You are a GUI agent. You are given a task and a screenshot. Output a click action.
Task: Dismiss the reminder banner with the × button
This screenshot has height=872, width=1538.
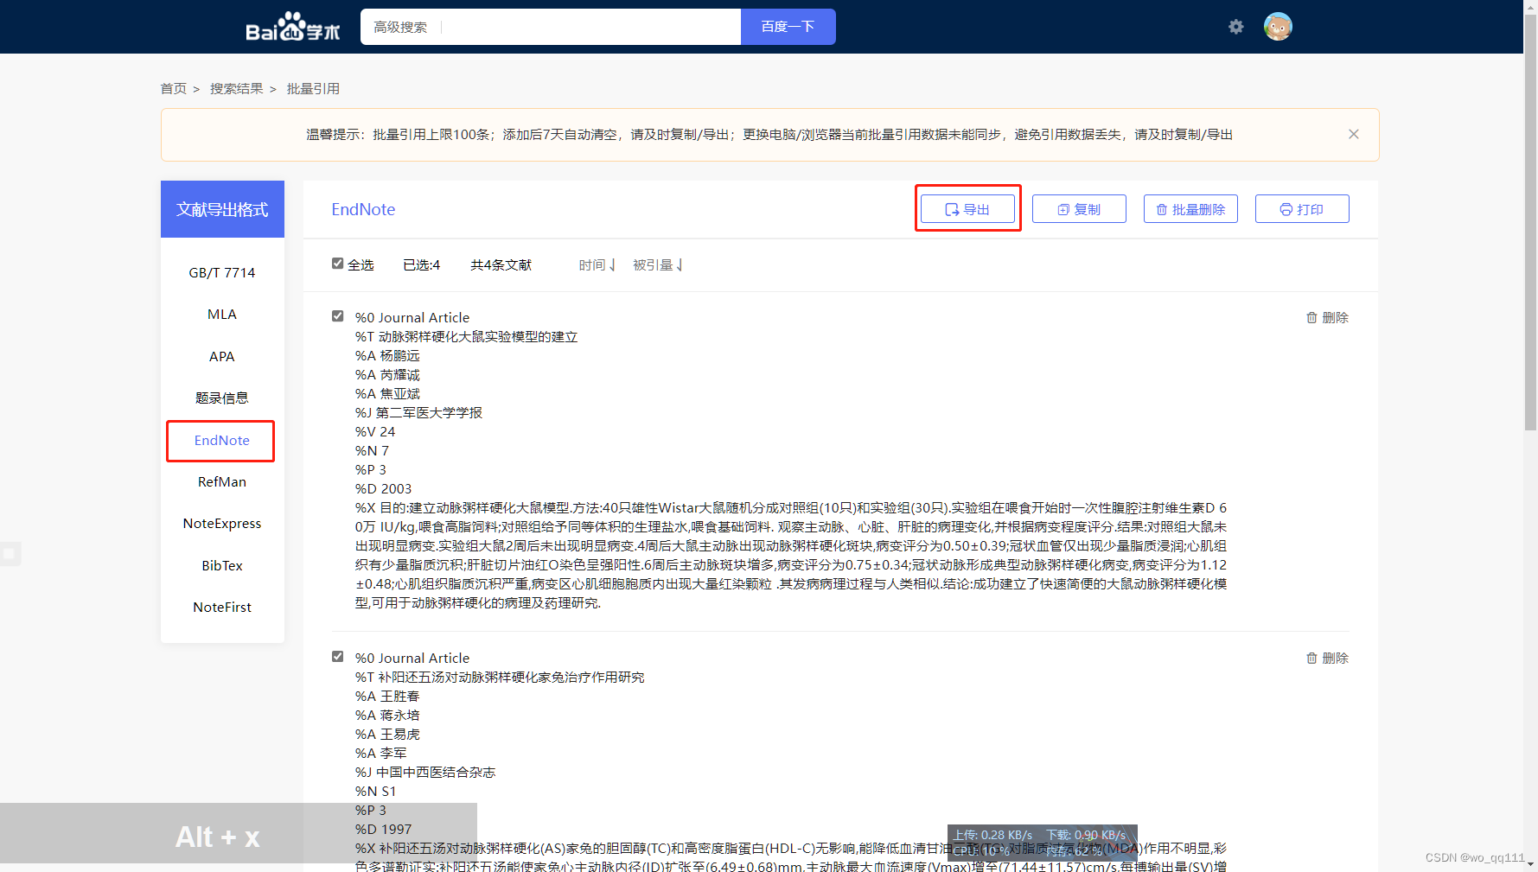coord(1353,134)
